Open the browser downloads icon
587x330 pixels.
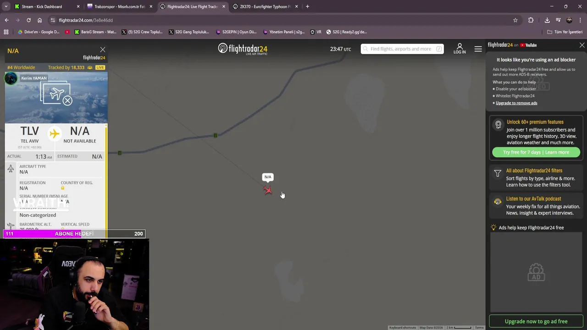tap(547, 20)
